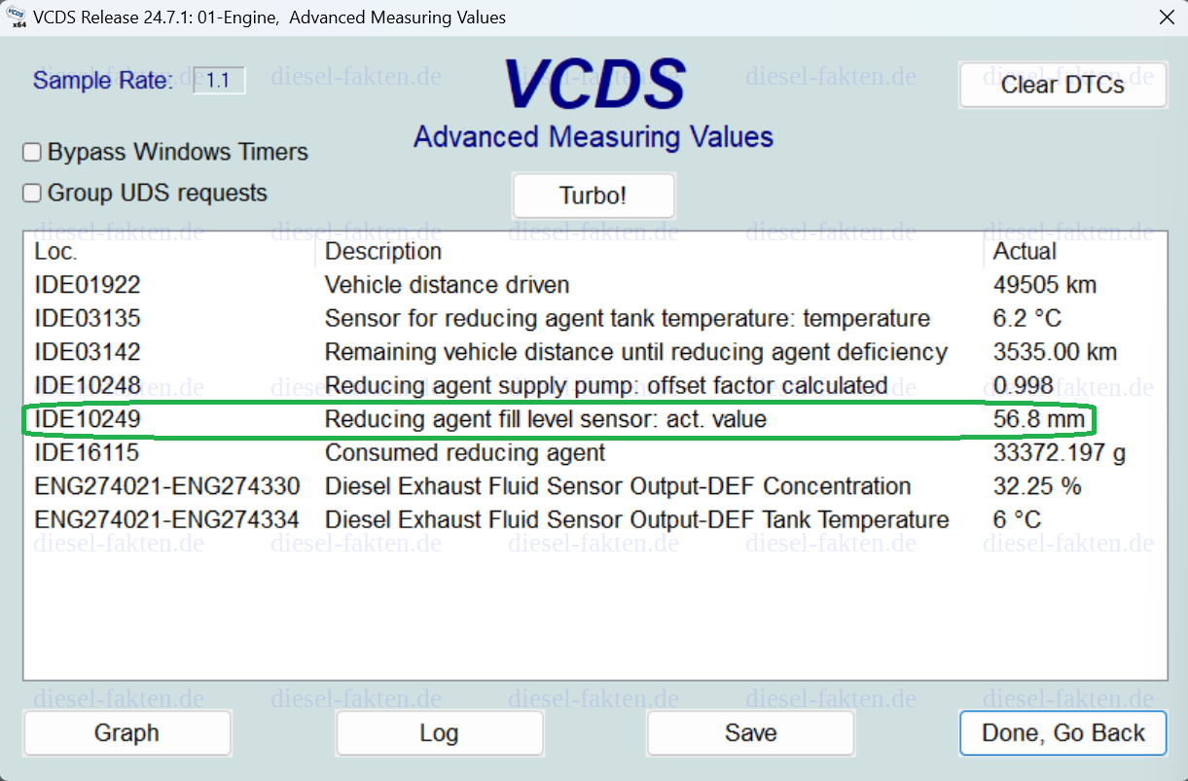Select the supply pump offset factor row
This screenshot has width=1188, height=781.
pos(594,386)
